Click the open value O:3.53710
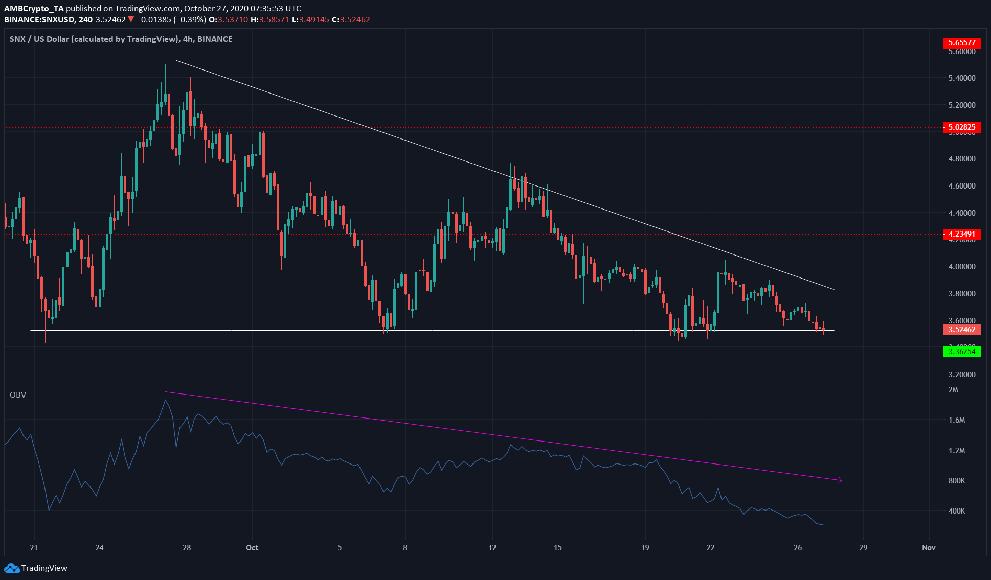The image size is (991, 580). tap(228, 20)
